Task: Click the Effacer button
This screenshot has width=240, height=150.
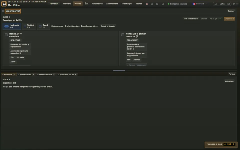Action: point(204,19)
